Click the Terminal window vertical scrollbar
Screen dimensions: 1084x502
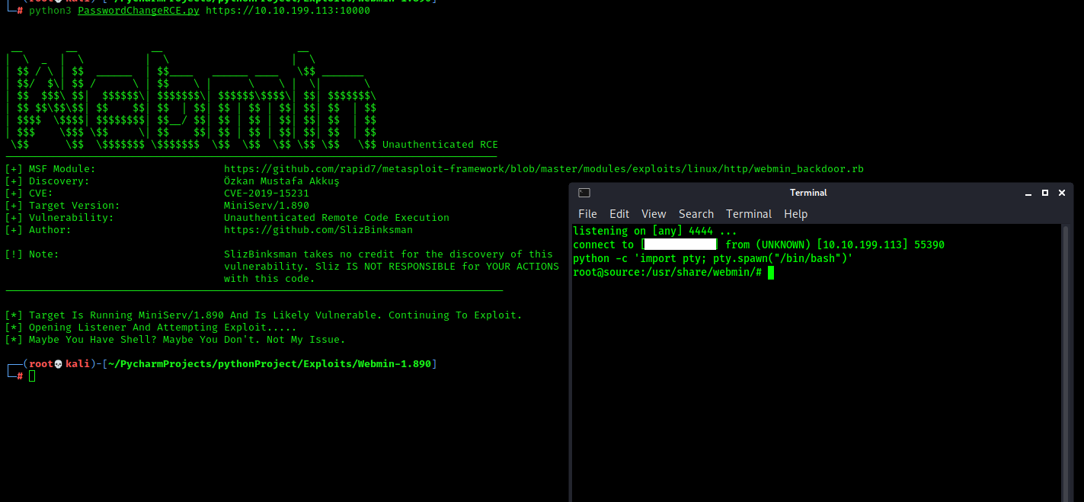[1066, 363]
